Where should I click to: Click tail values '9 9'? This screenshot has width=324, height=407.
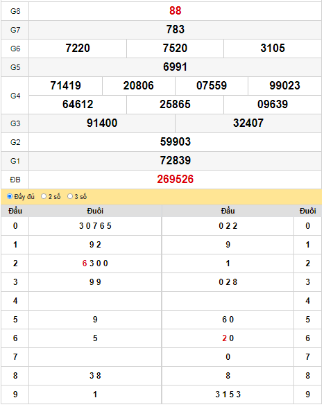tap(95, 282)
